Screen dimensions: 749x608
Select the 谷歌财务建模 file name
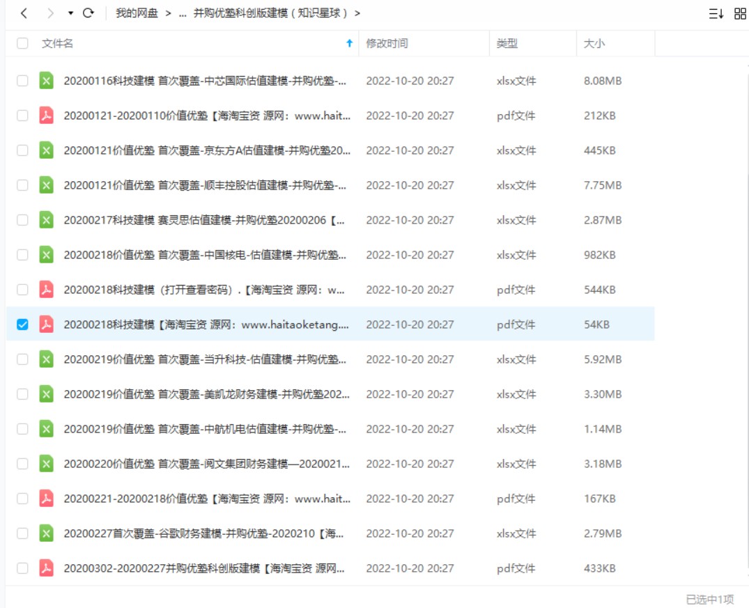click(203, 533)
